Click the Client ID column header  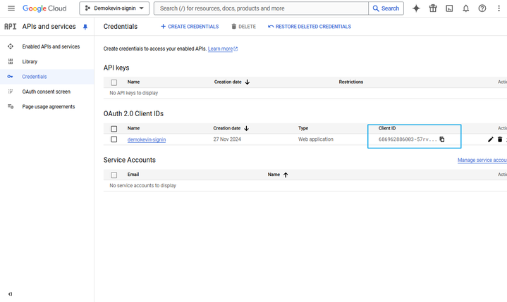point(387,128)
